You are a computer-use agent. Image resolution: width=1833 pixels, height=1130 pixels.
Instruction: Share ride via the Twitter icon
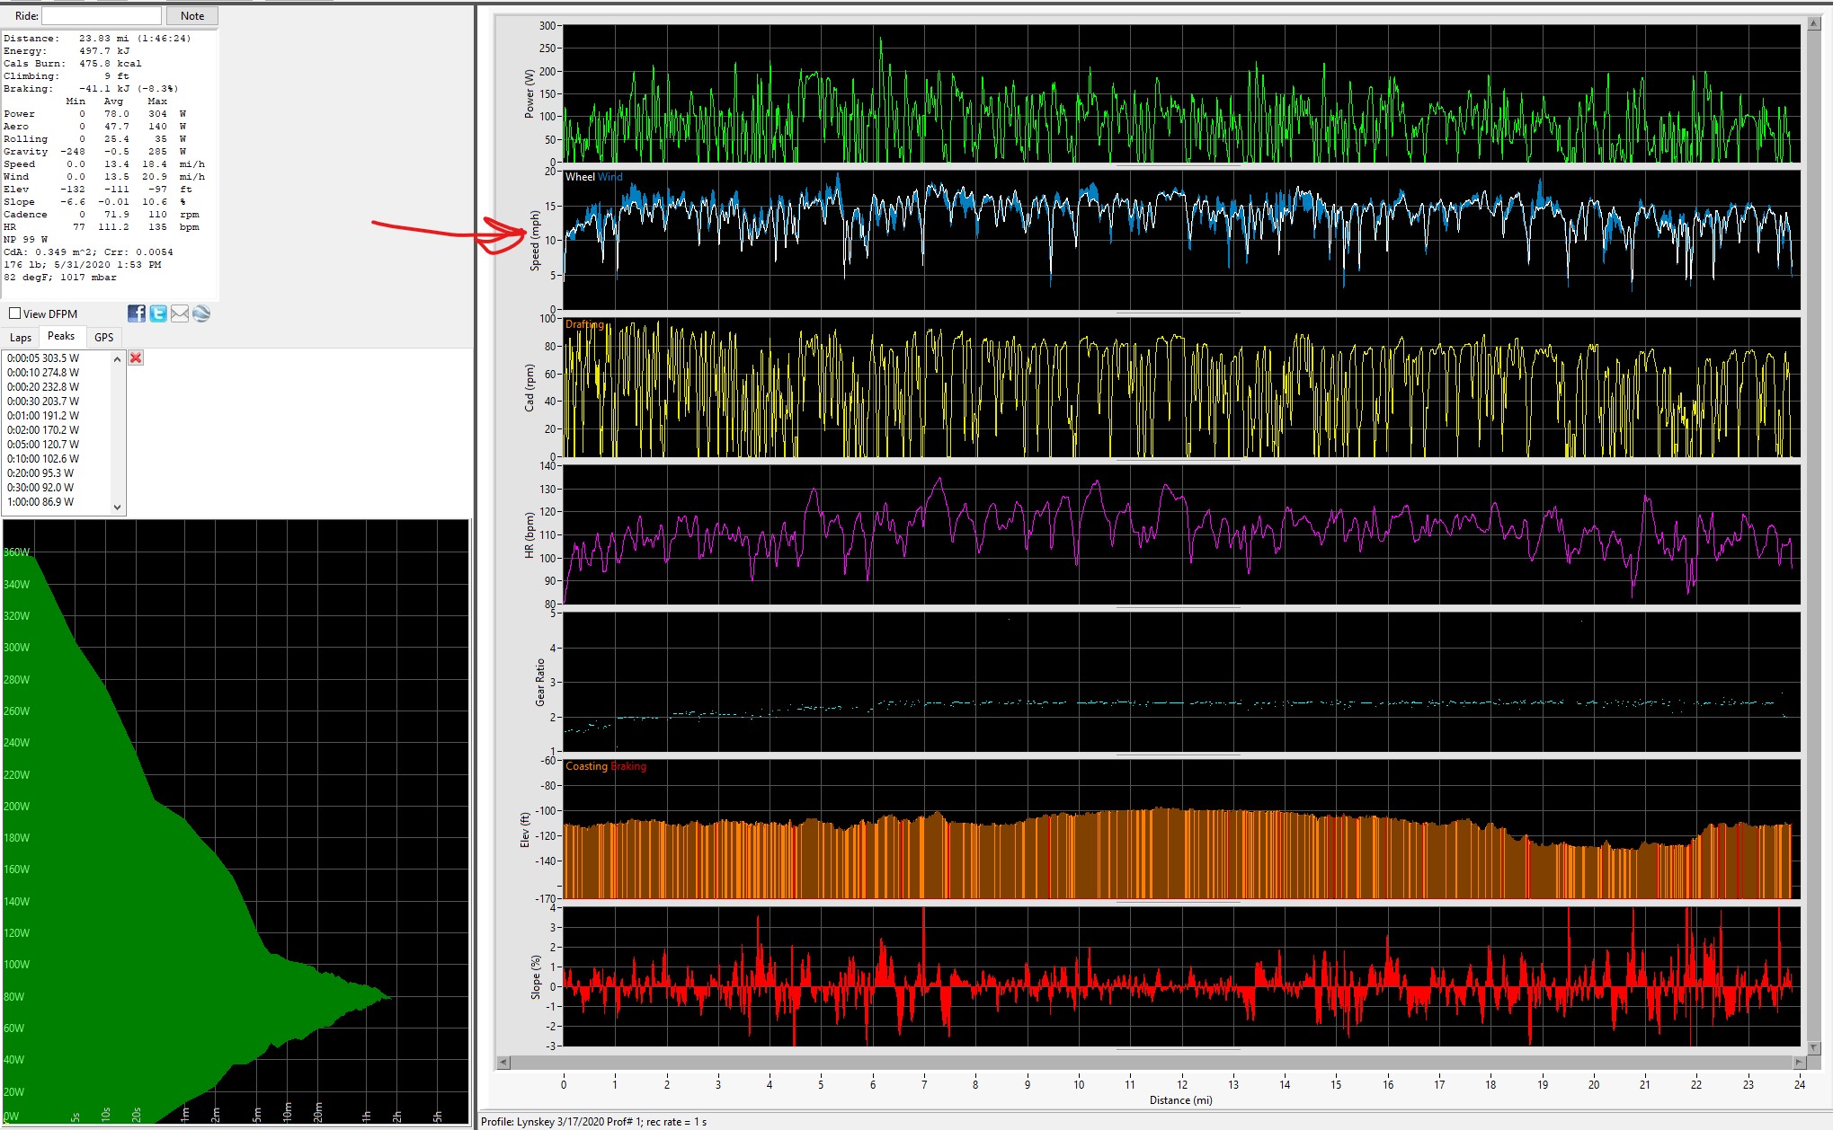(x=158, y=313)
